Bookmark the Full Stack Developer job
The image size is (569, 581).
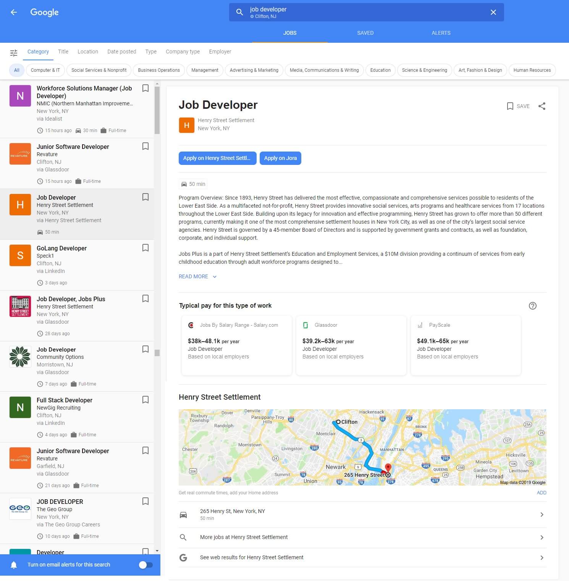tap(145, 400)
